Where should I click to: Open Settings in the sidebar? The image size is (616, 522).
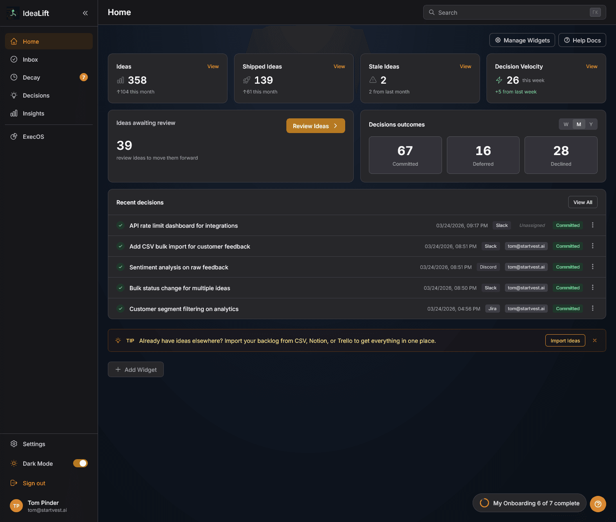(x=49, y=444)
